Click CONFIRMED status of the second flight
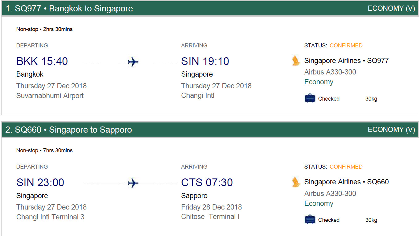420x236 pixels. 346,167
